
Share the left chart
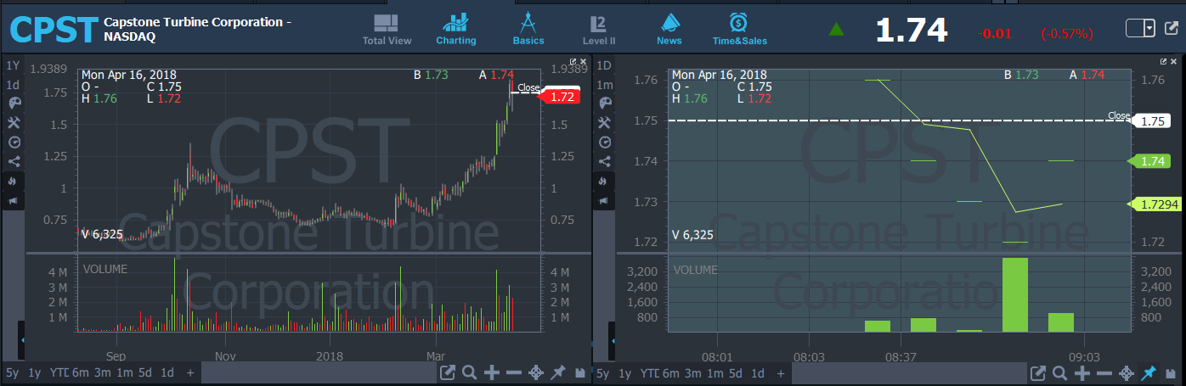click(x=13, y=161)
